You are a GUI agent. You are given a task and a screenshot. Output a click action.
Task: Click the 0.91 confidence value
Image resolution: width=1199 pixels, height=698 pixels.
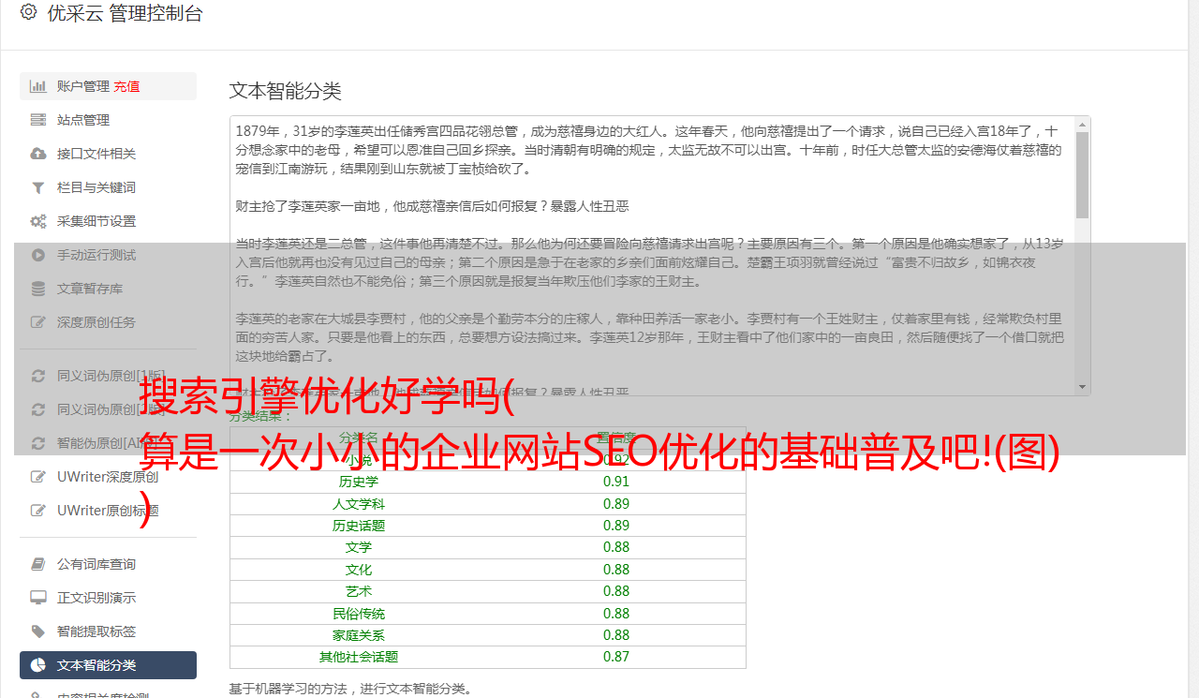616,482
